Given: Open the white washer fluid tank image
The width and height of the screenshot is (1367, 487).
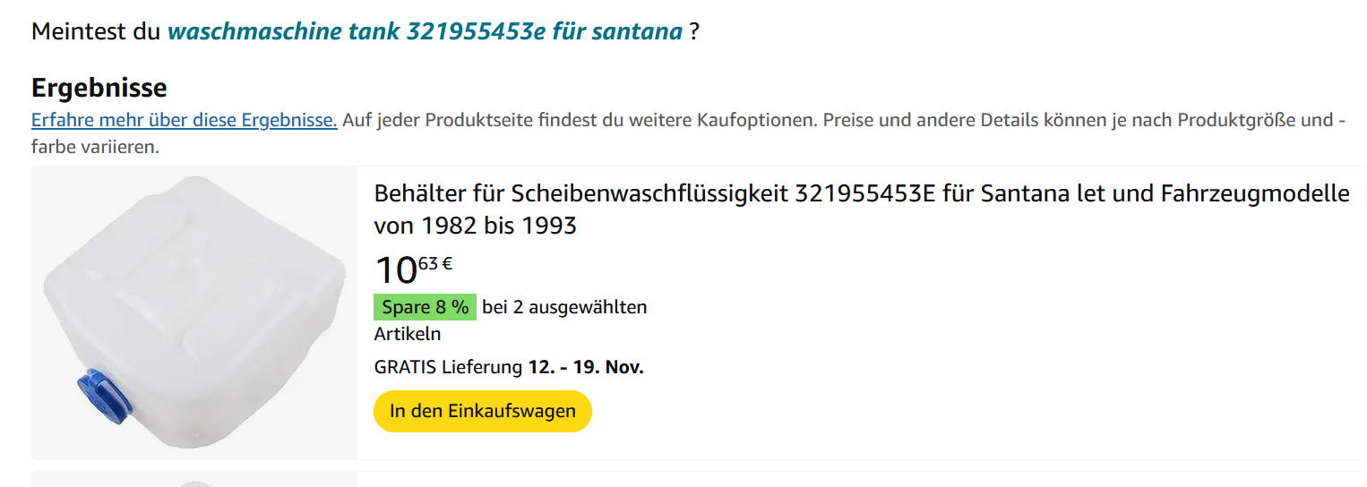Looking at the screenshot, I should tap(194, 312).
